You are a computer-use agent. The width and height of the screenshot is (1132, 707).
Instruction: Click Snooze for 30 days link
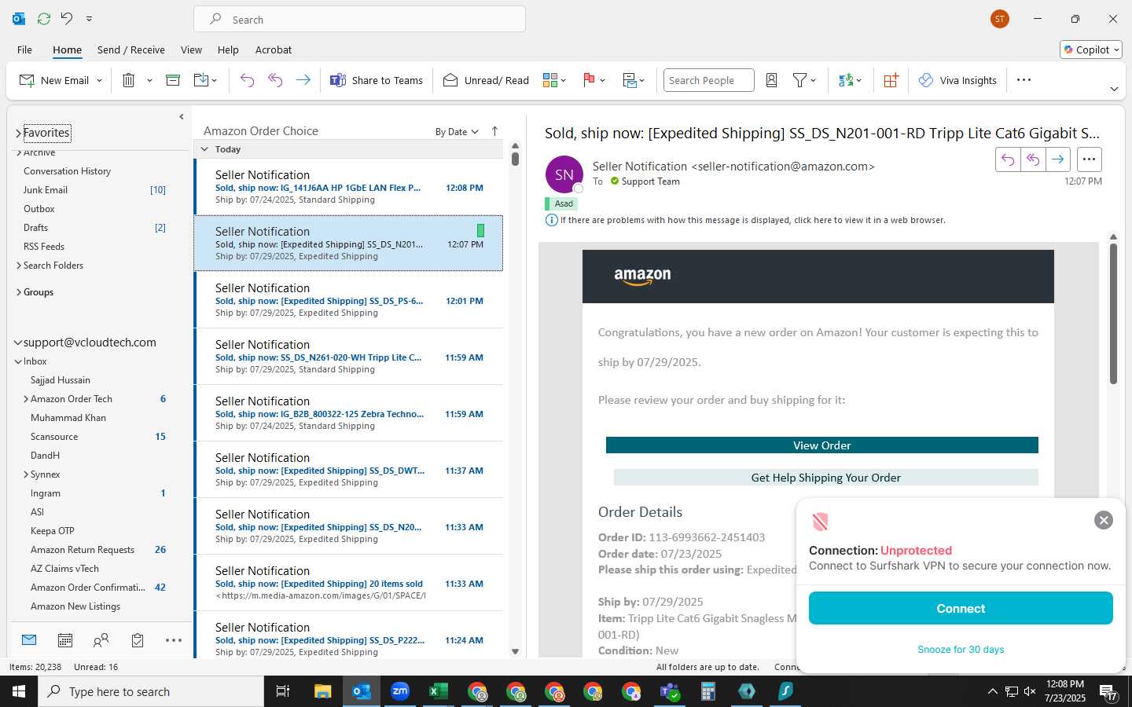click(961, 650)
